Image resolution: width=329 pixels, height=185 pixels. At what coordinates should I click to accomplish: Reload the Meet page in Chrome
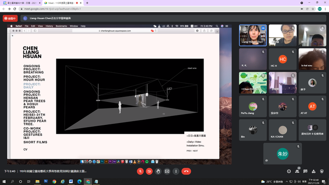tap(15, 9)
